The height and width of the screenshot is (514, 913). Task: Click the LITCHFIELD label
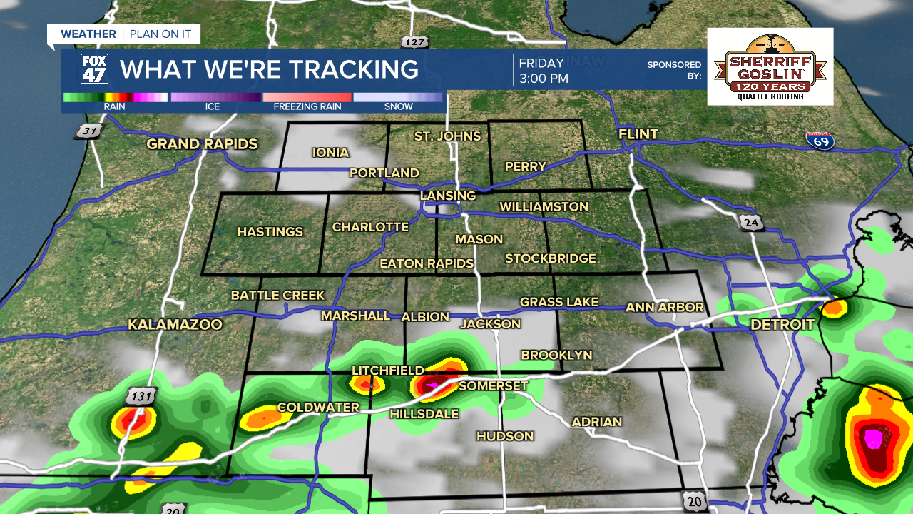click(x=388, y=371)
